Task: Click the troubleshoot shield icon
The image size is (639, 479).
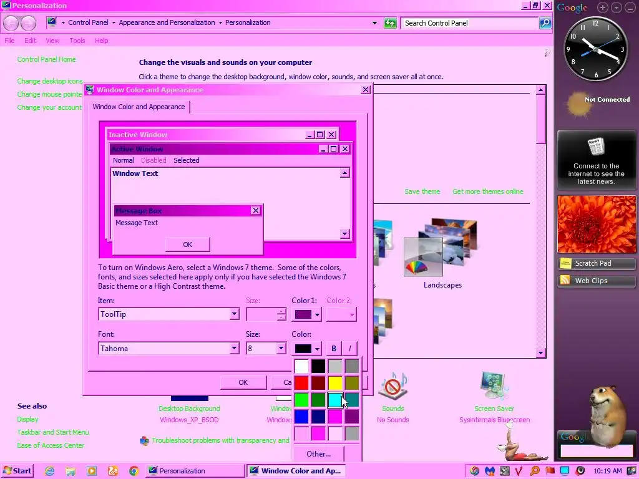Action: [144, 441]
